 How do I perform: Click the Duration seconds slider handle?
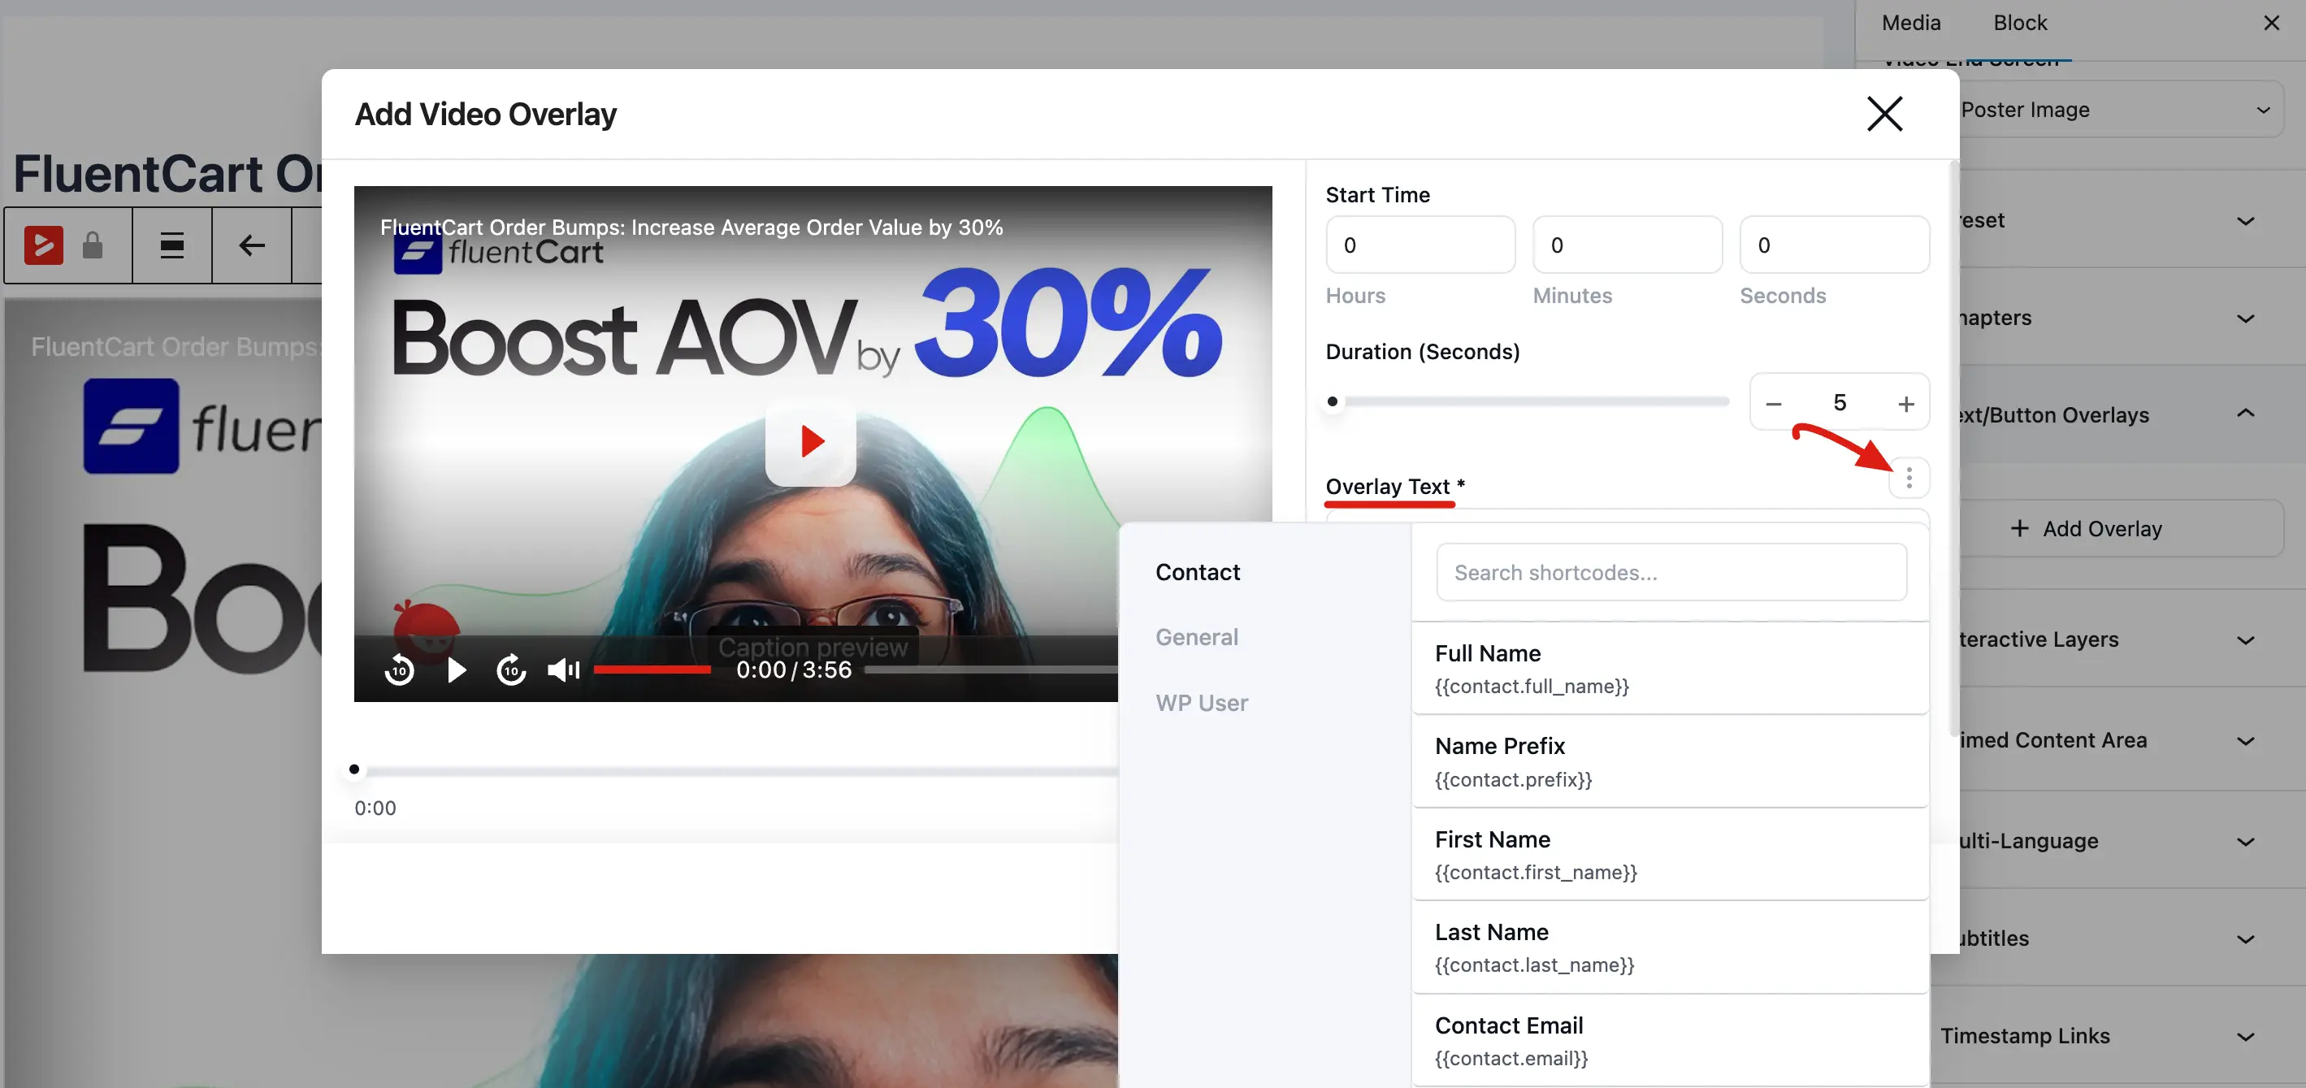[x=1332, y=402]
